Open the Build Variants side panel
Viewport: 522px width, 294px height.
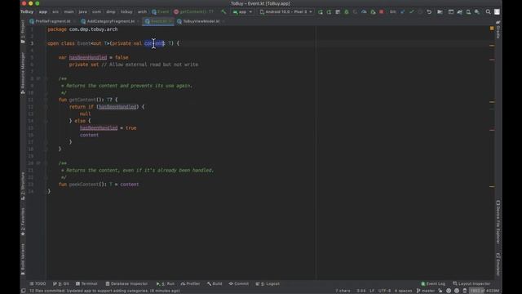tap(23, 260)
